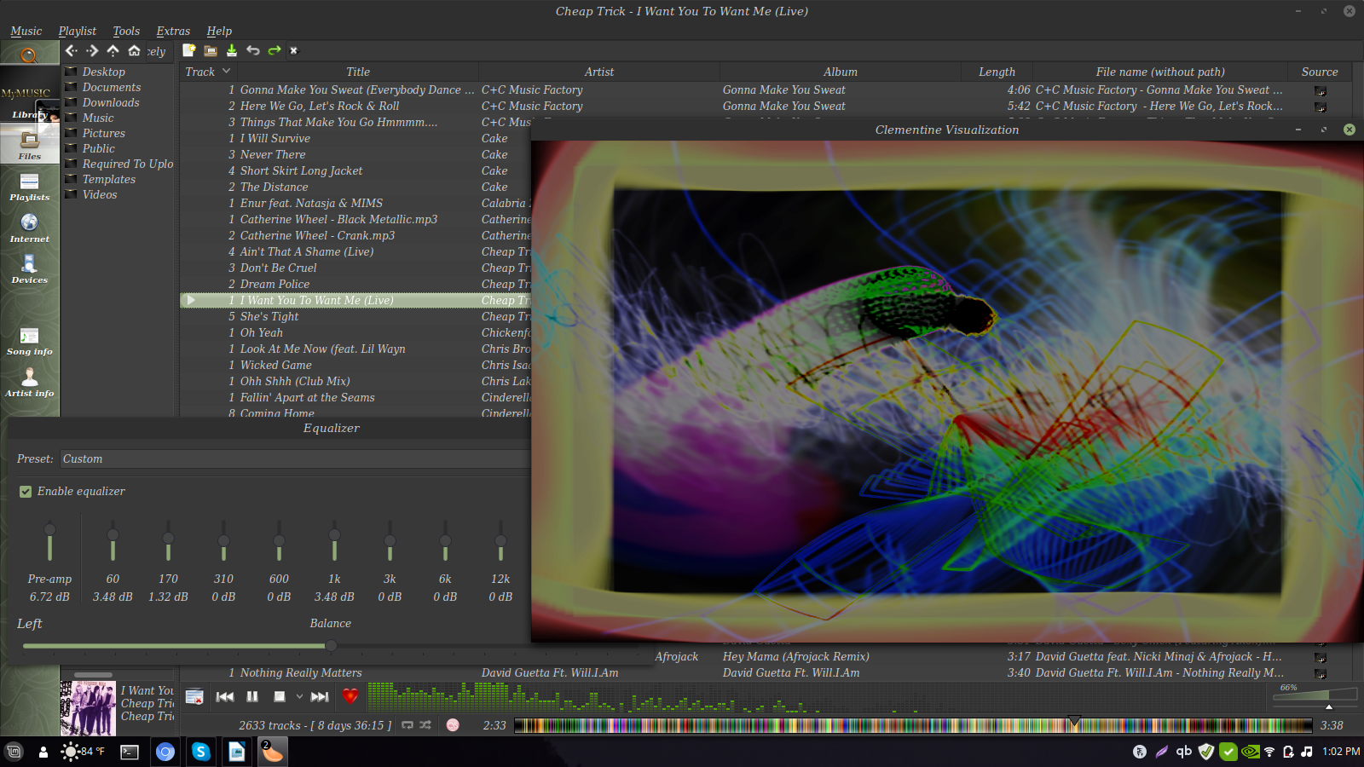Select the track 'Wicked Game'
Image resolution: width=1364 pixels, height=767 pixels.
pos(275,365)
